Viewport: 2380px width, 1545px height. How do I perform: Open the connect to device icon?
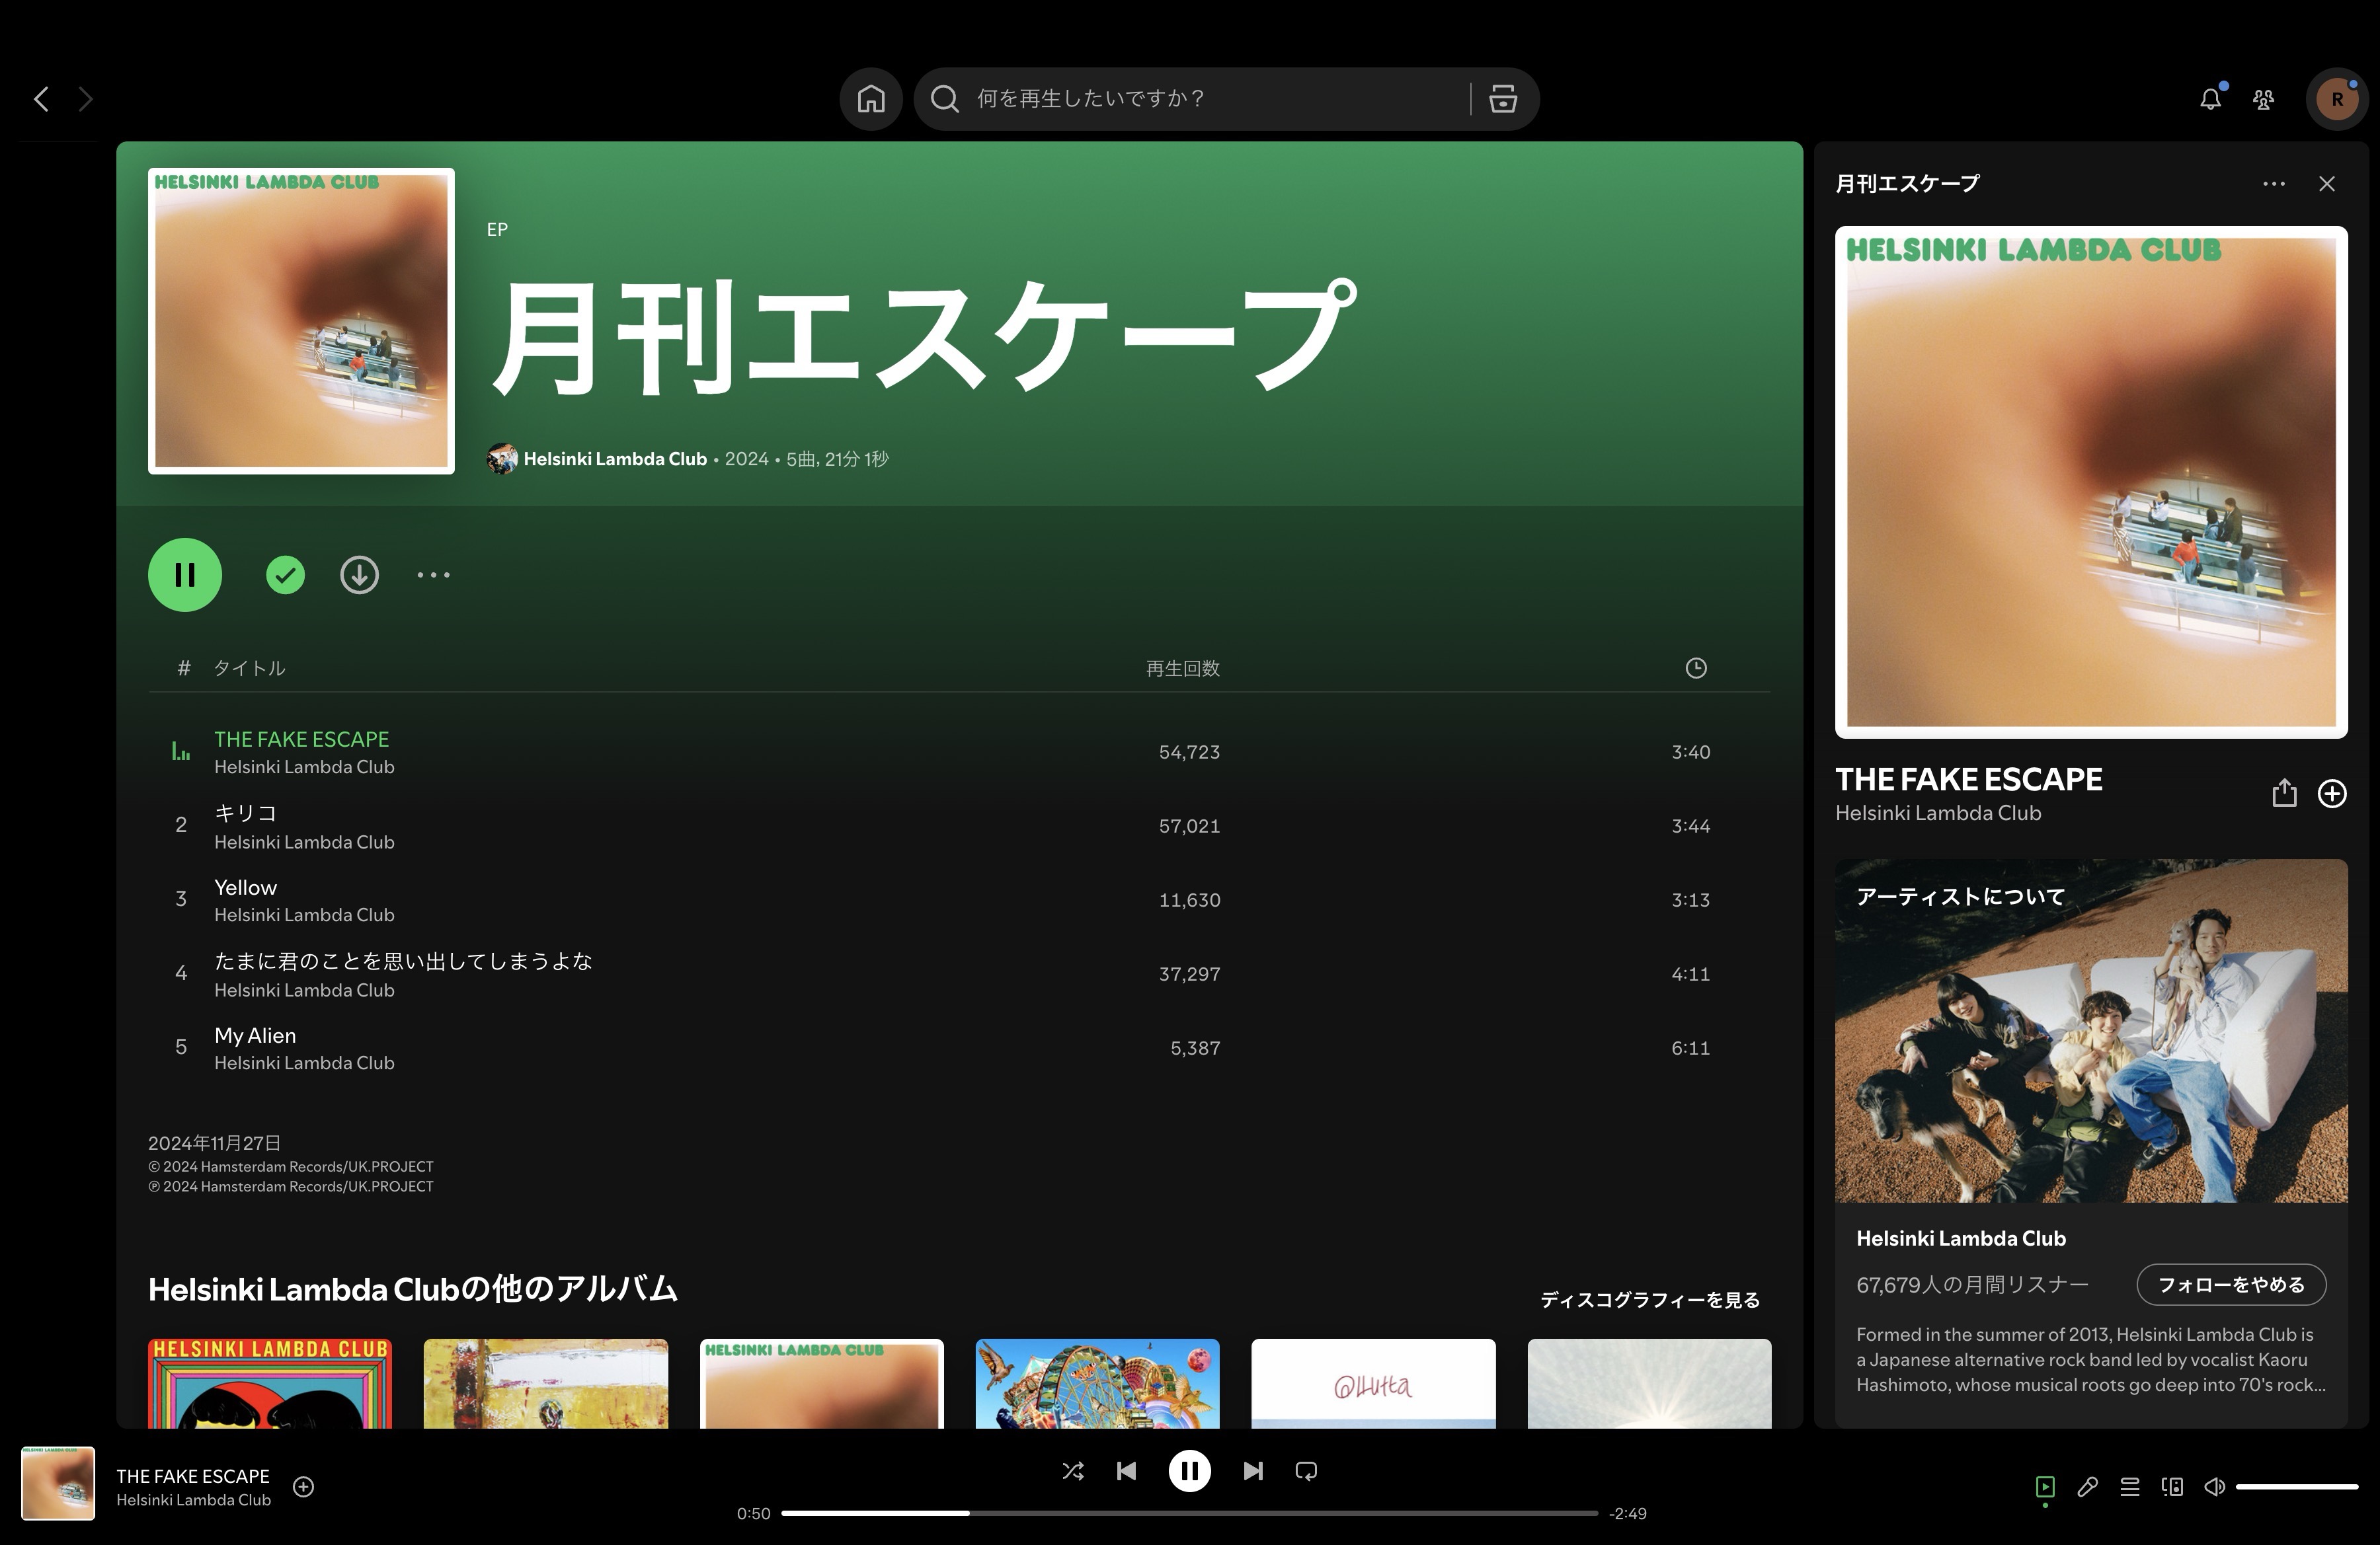pyautogui.click(x=2172, y=1487)
